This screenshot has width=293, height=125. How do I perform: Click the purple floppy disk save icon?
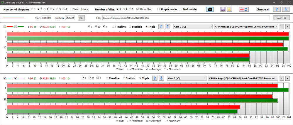click(223, 9)
